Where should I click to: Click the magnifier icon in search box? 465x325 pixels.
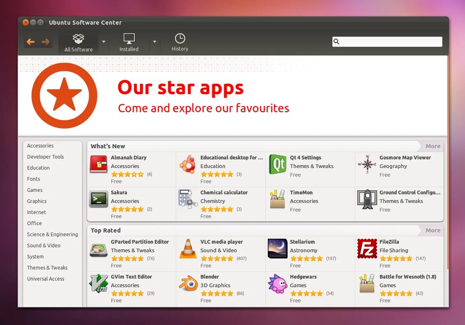click(336, 41)
